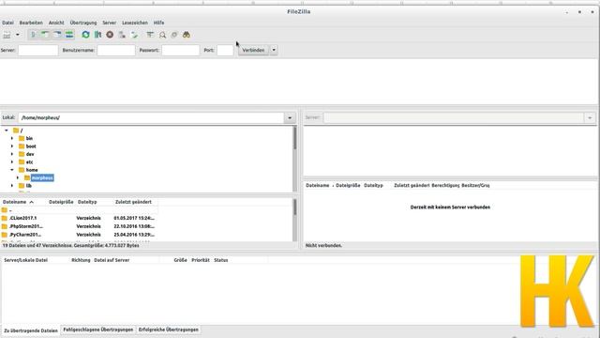Switch to Fehlgeschlagene Übertragungen tab
This screenshot has width=600, height=338.
(98, 330)
